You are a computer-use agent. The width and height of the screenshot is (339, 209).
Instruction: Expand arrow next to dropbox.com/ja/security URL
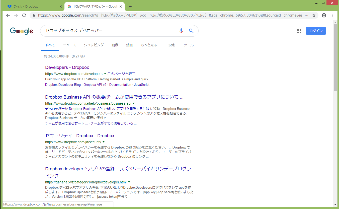[104, 142]
